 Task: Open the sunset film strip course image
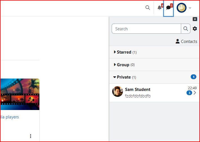click(20, 94)
